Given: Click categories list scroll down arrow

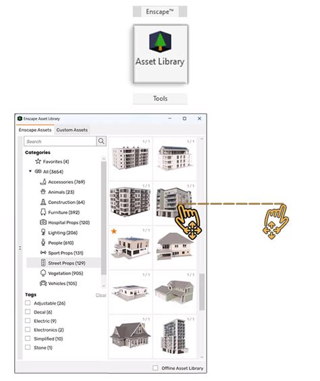Looking at the screenshot, I should pos(104,286).
